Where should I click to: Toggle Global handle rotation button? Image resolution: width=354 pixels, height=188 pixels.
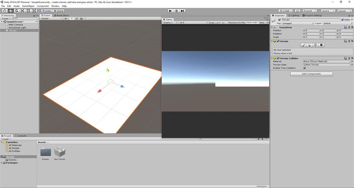pos(59,11)
